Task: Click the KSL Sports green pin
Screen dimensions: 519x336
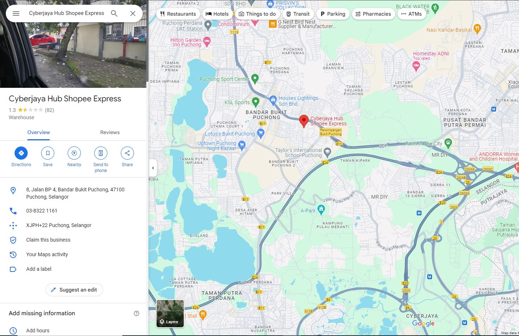Action: tap(256, 102)
